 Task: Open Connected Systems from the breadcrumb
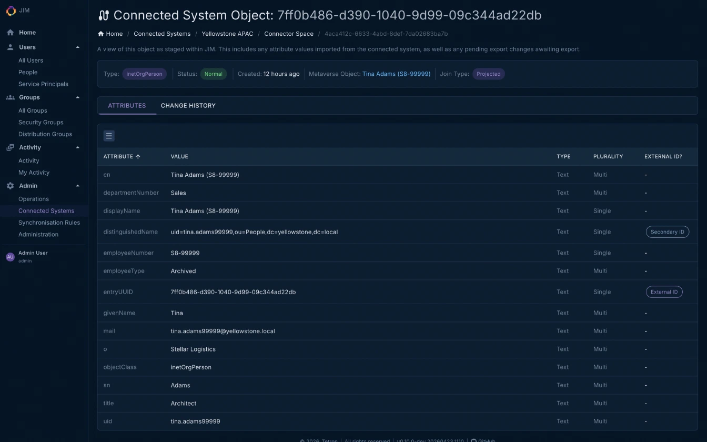(162, 34)
